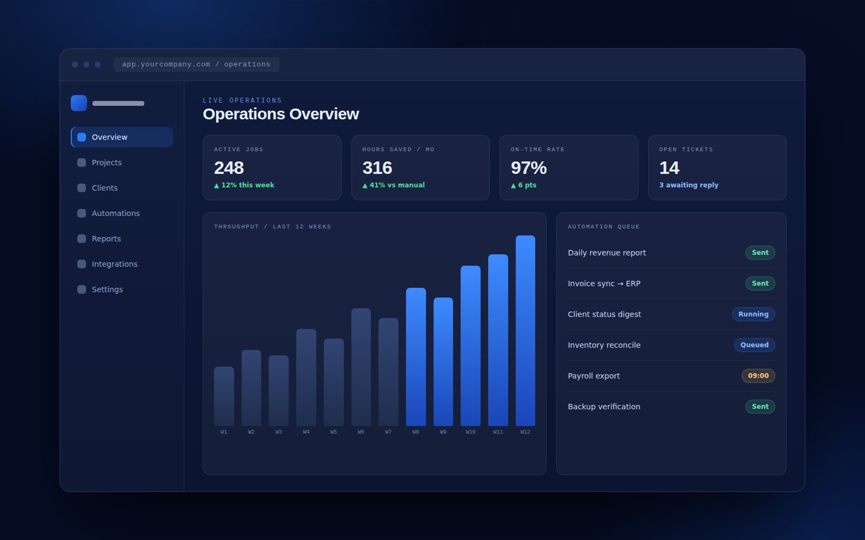Click the Running badge on Client status digest

click(x=754, y=314)
